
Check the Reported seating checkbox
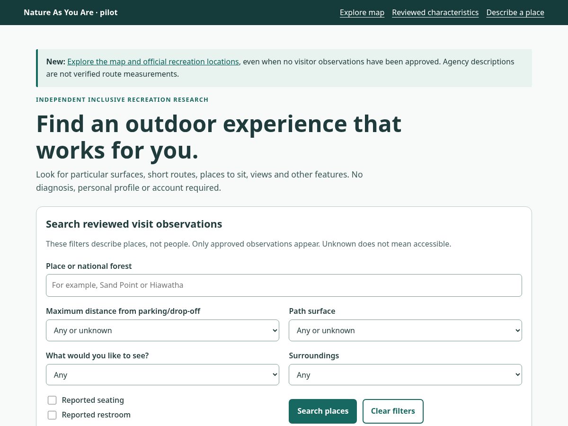[x=52, y=400]
